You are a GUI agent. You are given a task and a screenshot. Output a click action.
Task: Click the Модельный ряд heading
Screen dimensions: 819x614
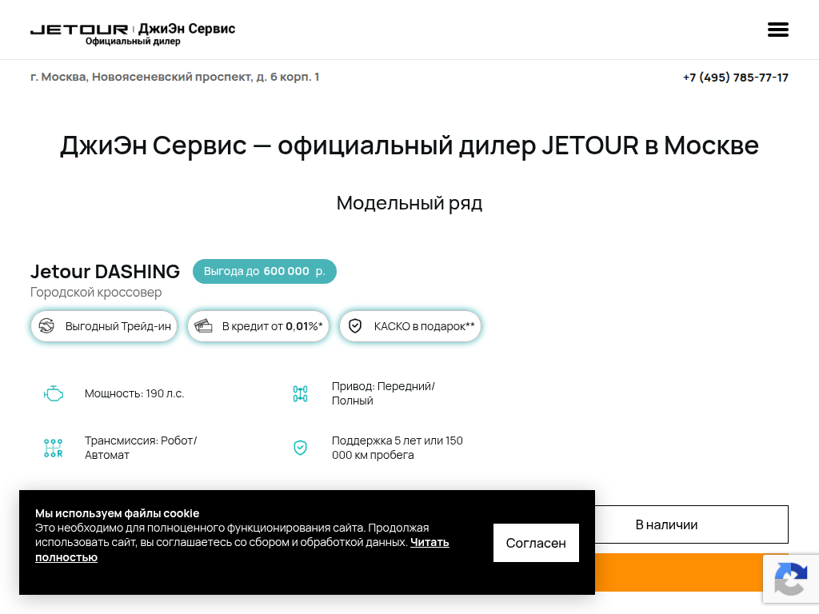click(x=409, y=203)
